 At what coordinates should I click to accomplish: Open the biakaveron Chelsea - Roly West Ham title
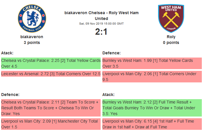(101, 16)
